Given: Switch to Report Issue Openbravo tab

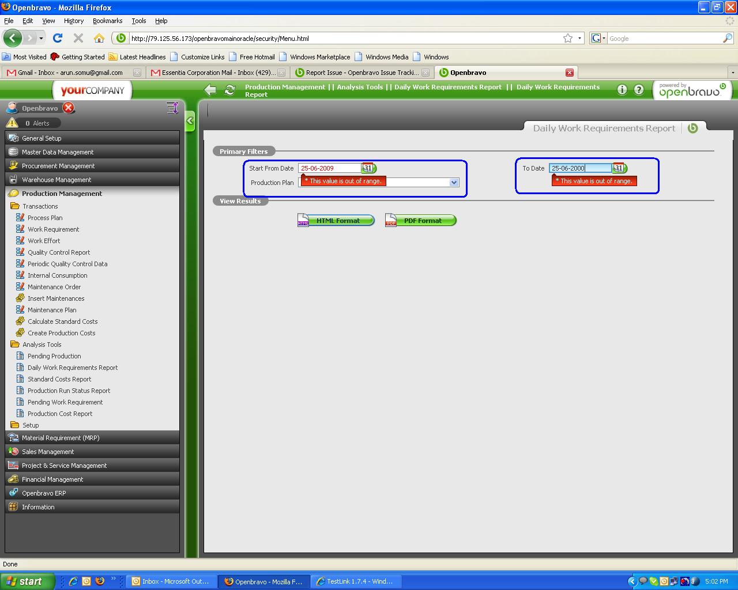Looking at the screenshot, I should coord(362,73).
